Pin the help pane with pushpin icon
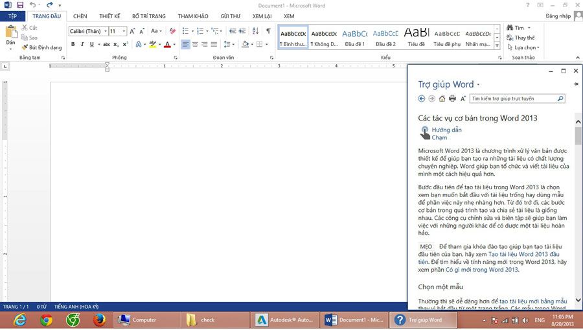The image size is (583, 330). tap(575, 84)
